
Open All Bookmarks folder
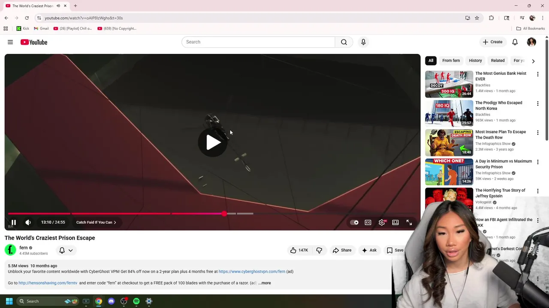(531, 29)
